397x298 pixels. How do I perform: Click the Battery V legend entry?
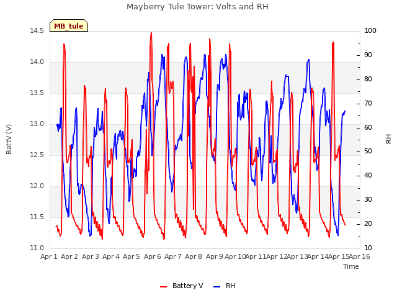[x=182, y=286]
